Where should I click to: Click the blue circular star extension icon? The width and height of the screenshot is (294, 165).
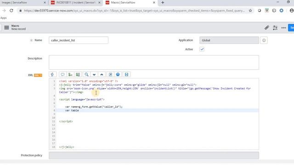(282, 11)
